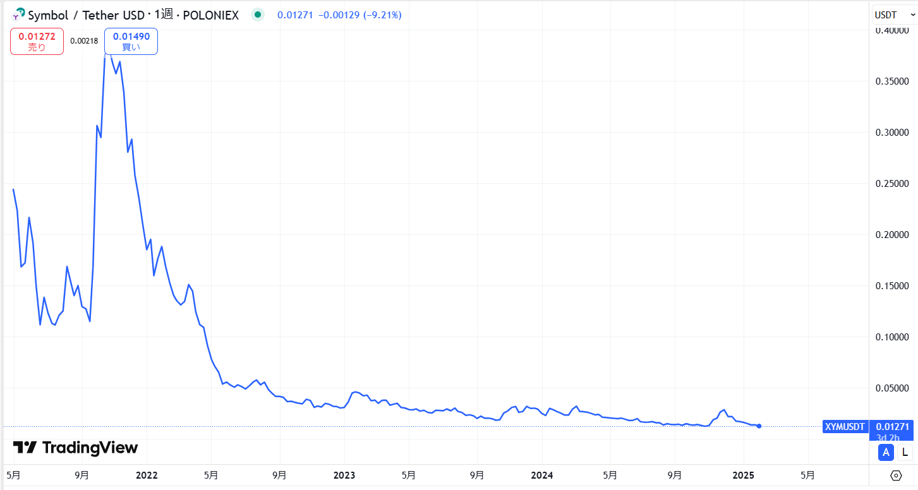Click the red sell button 0.01272
918x490 pixels.
click(37, 42)
